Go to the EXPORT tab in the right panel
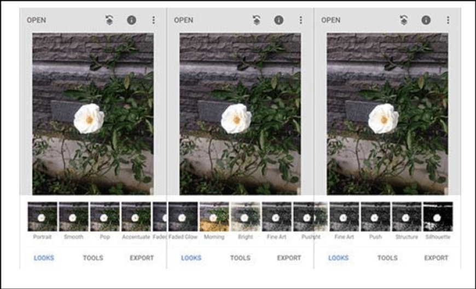The width and height of the screenshot is (476, 289). coord(436,258)
